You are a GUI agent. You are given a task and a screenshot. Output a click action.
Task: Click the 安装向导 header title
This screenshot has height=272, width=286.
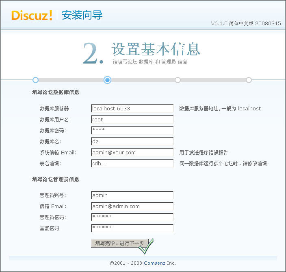82,15
